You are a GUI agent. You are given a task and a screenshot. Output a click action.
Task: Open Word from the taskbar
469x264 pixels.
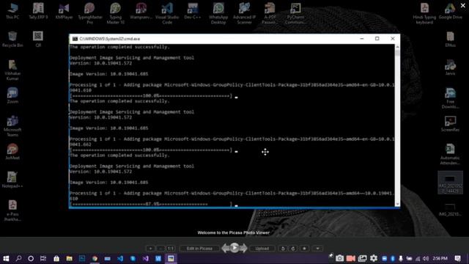[158, 258]
